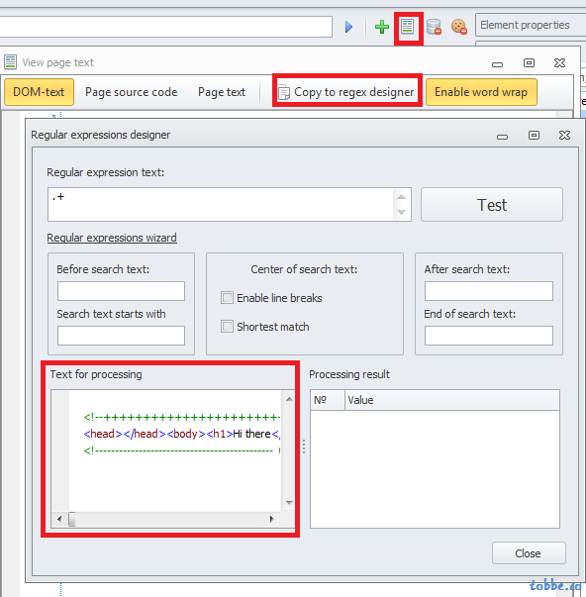Click the clear database cache icon
Viewport: 586px width, 597px height.
(x=434, y=27)
